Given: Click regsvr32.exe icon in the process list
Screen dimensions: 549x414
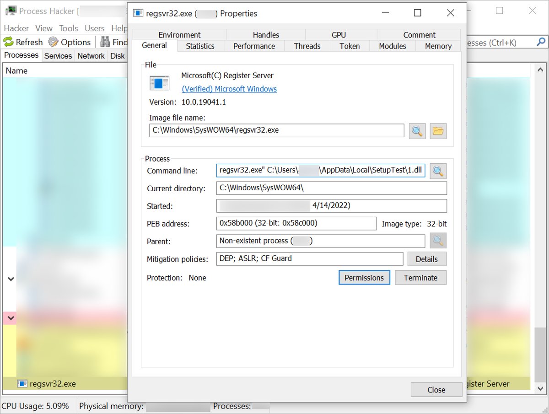Looking at the screenshot, I should [x=22, y=384].
